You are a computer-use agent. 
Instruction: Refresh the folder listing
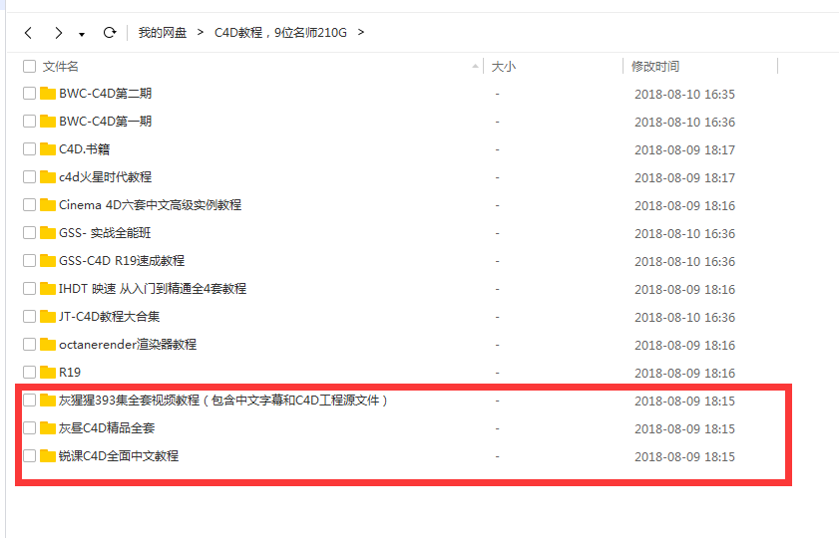pyautogui.click(x=109, y=33)
